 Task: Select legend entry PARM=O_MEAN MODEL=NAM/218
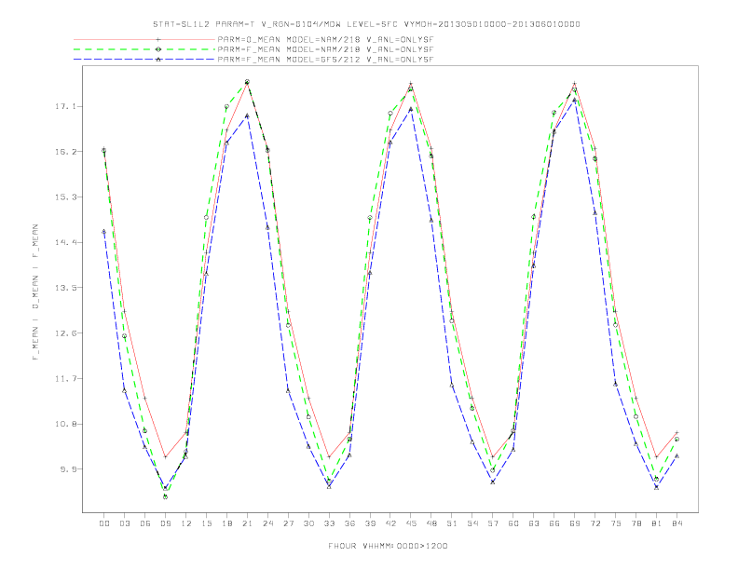tap(325, 39)
